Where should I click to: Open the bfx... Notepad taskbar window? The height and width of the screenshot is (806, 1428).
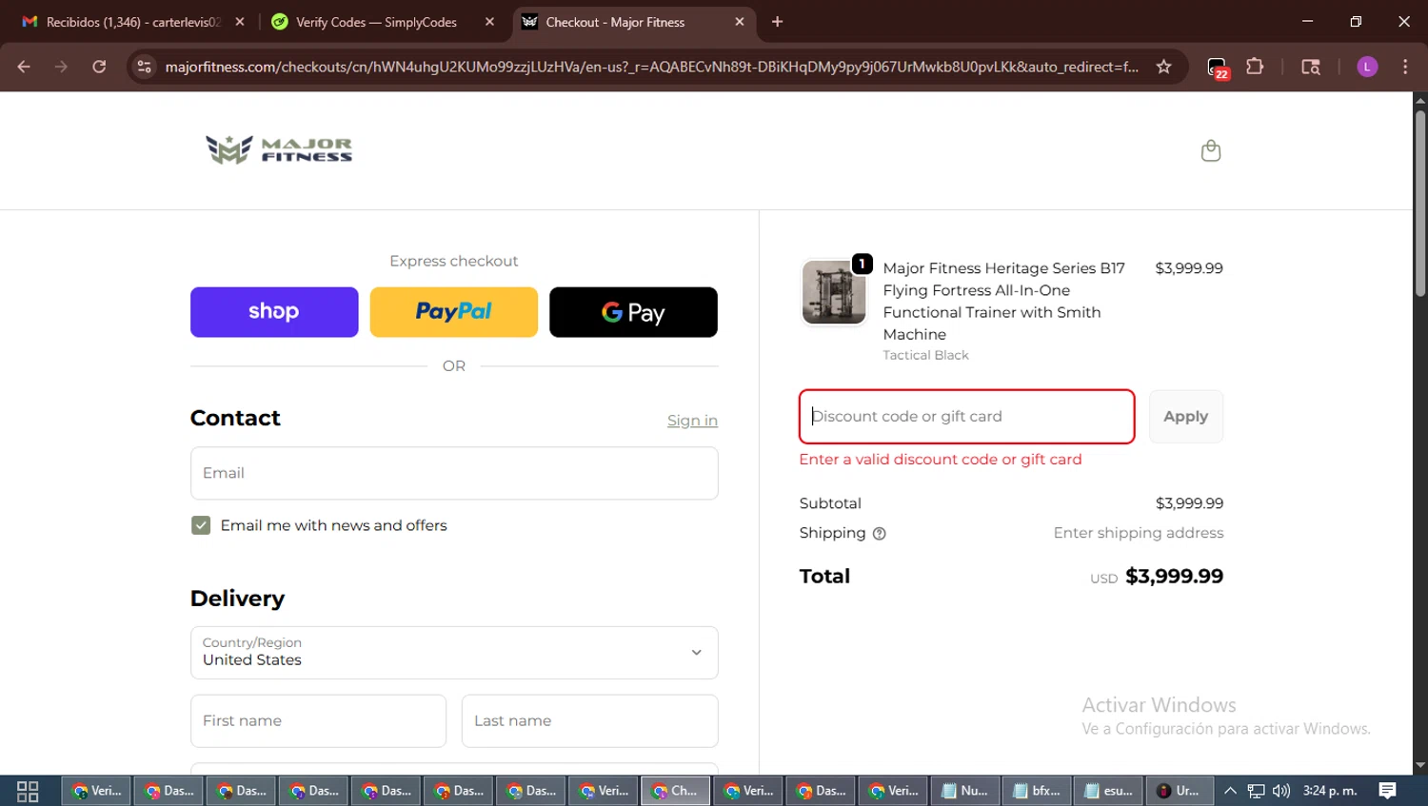1037,791
